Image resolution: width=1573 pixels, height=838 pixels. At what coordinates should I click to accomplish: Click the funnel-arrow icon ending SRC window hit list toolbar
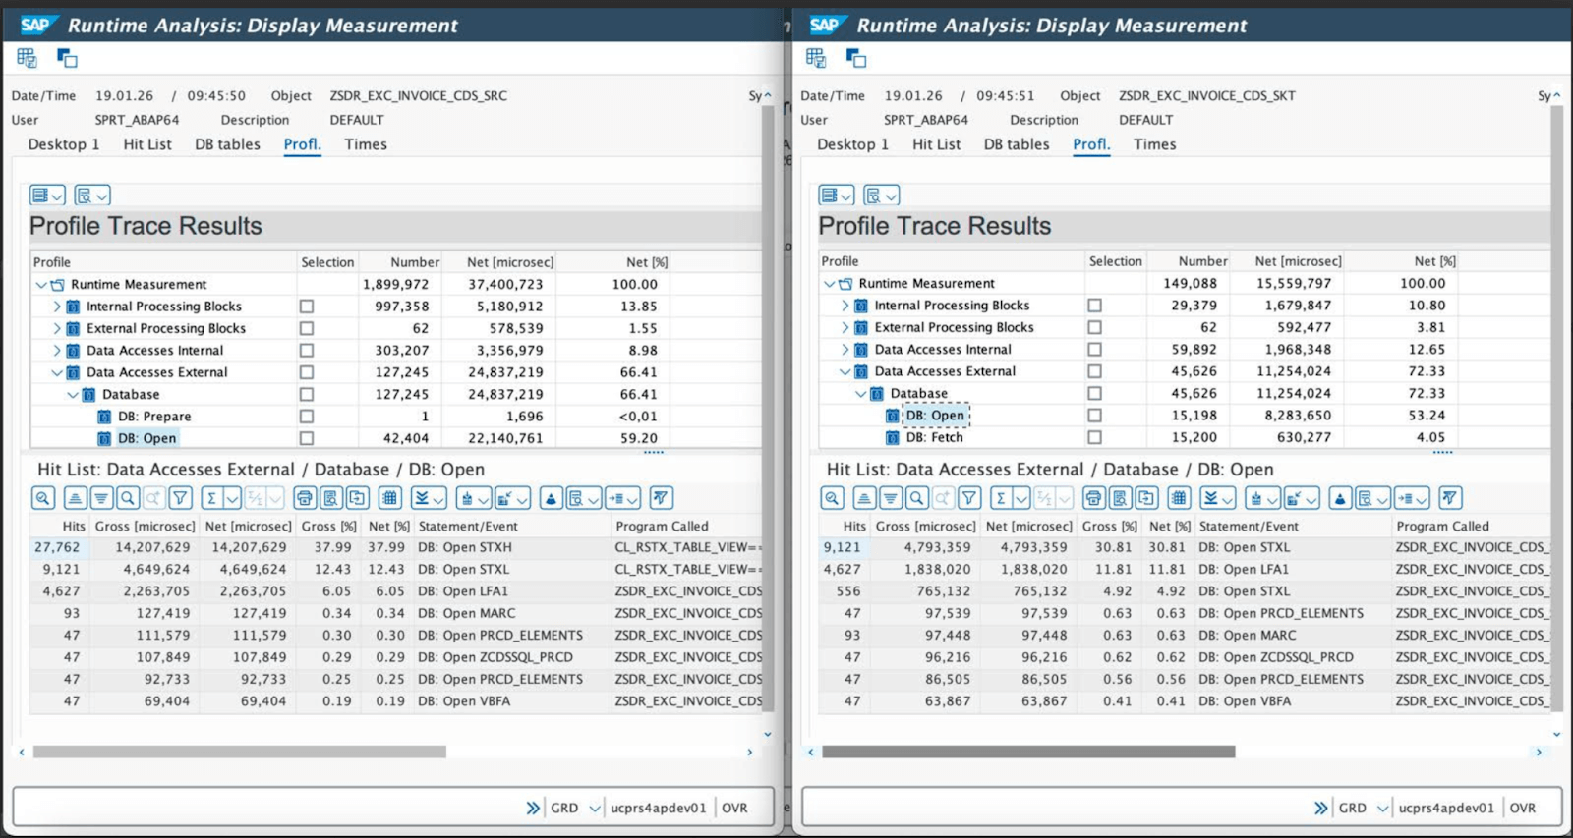[661, 498]
